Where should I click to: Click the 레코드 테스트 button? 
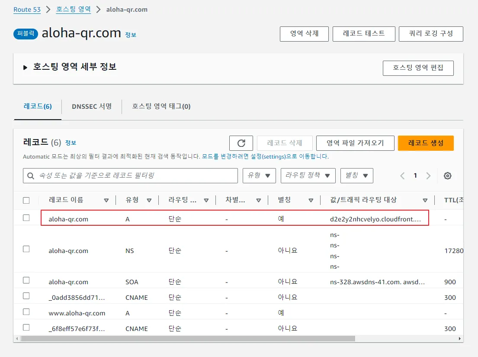(364, 34)
